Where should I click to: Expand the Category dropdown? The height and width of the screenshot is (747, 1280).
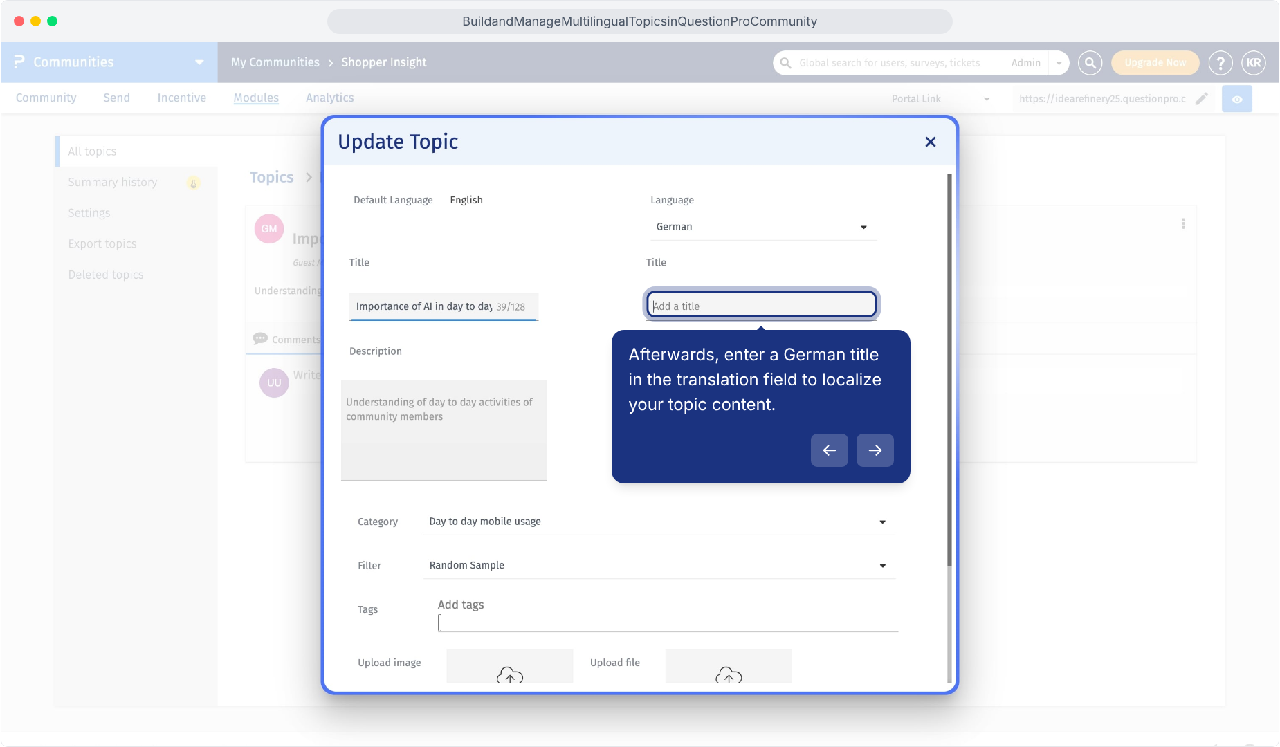(659, 522)
